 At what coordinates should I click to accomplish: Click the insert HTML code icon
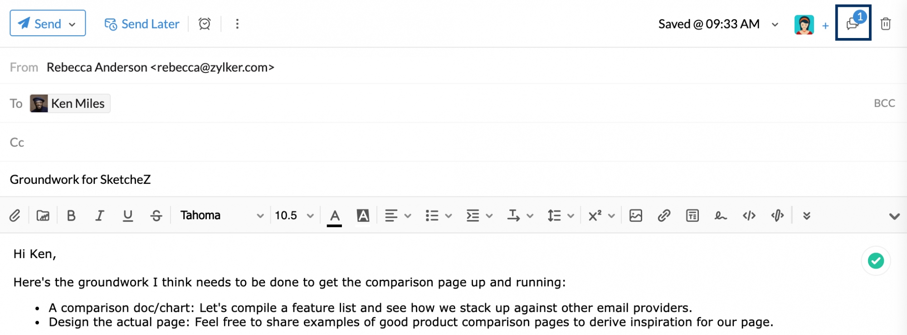[x=749, y=215]
